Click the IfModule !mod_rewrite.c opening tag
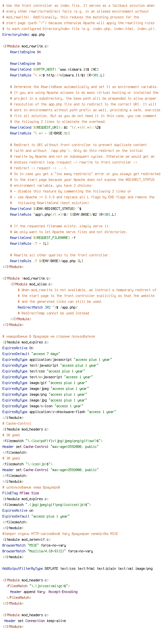This screenshot has height=632, width=163. [26, 278]
